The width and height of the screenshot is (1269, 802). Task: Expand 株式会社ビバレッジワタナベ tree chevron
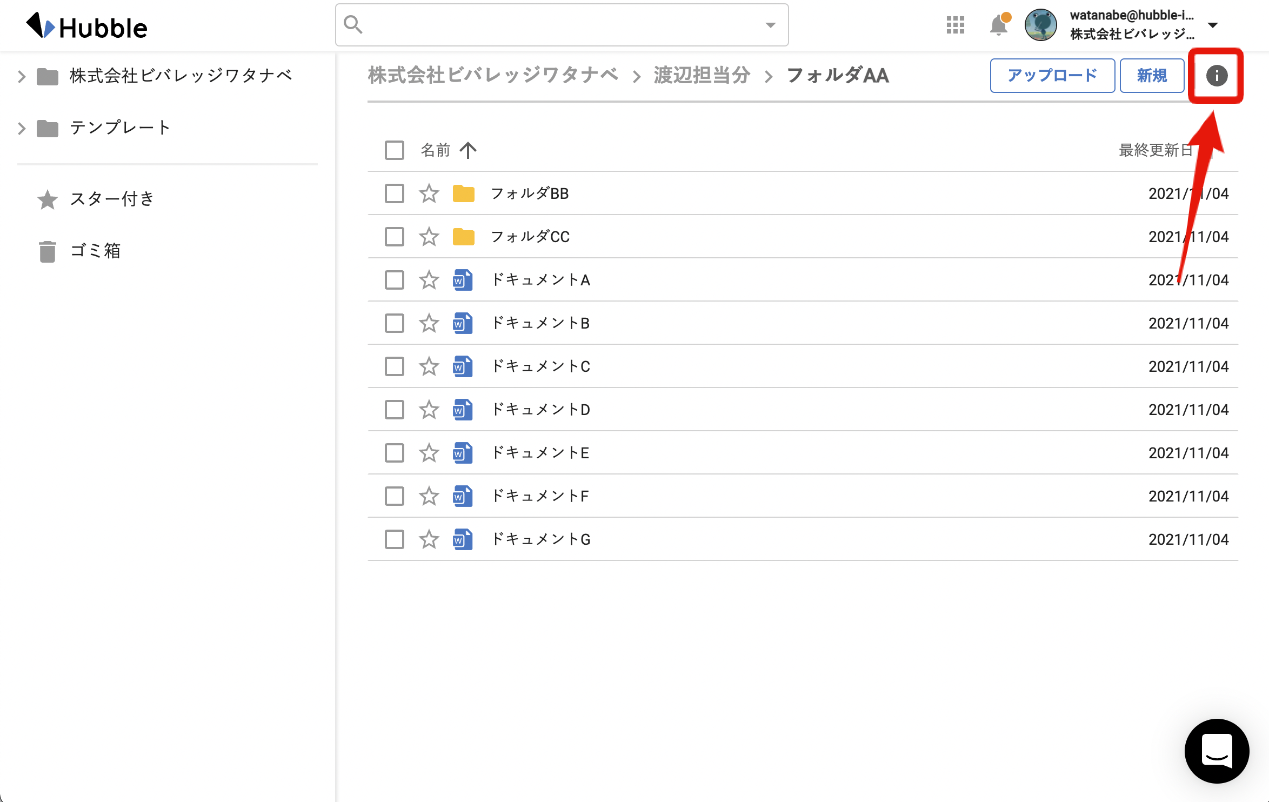click(x=22, y=76)
